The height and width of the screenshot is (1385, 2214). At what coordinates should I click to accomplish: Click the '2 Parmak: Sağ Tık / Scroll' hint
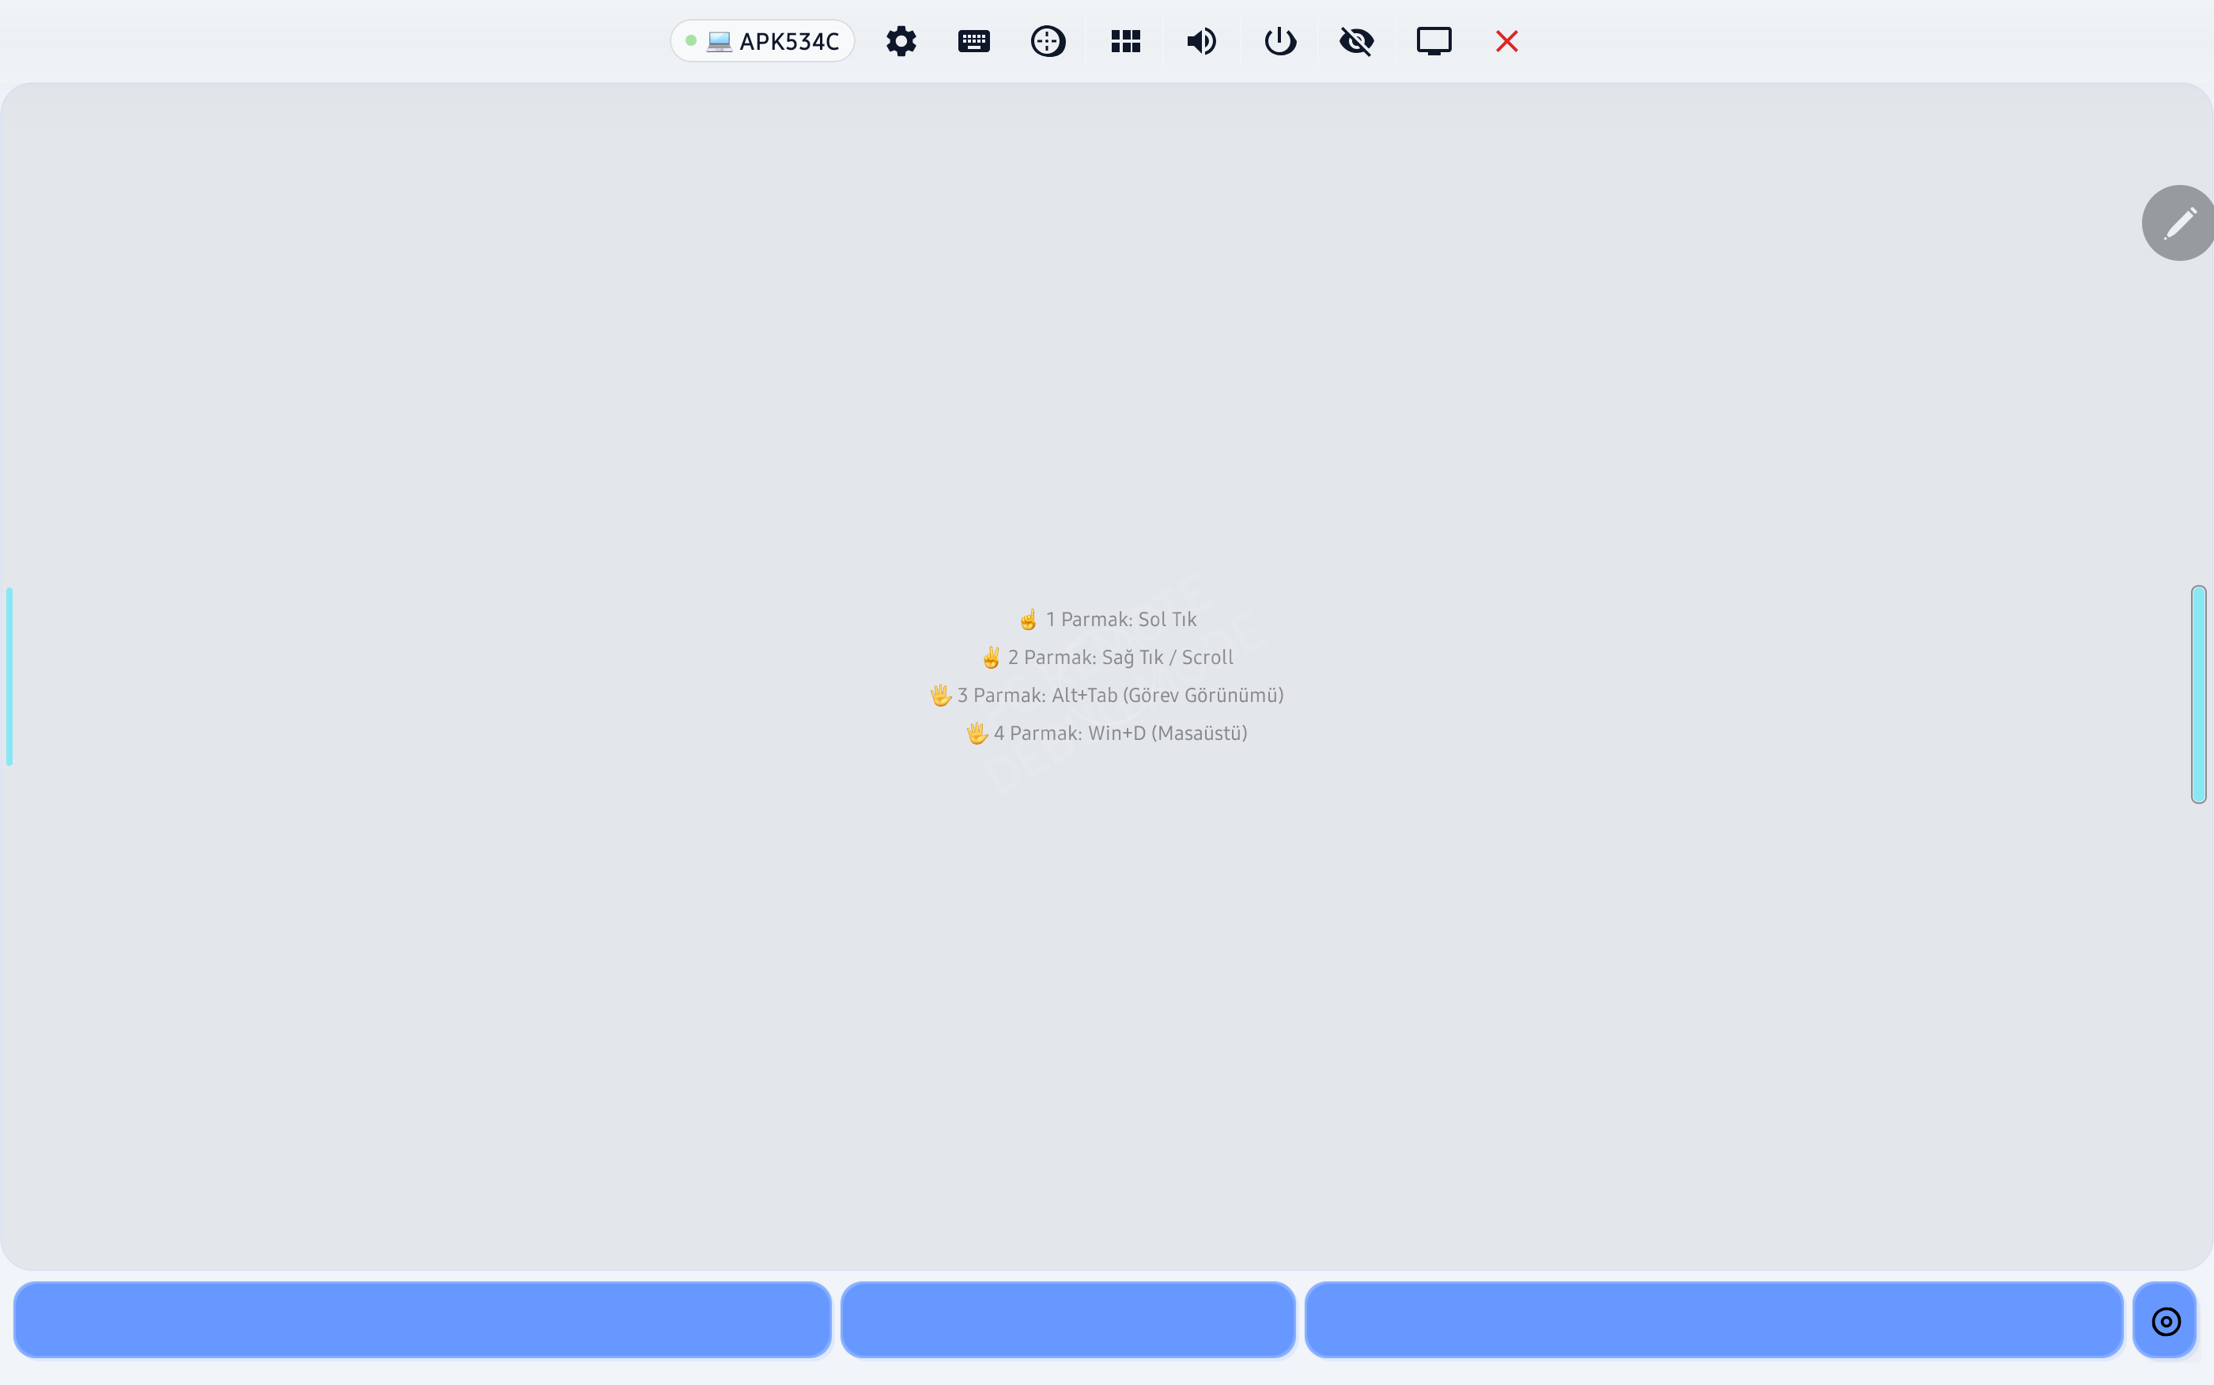click(x=1108, y=658)
